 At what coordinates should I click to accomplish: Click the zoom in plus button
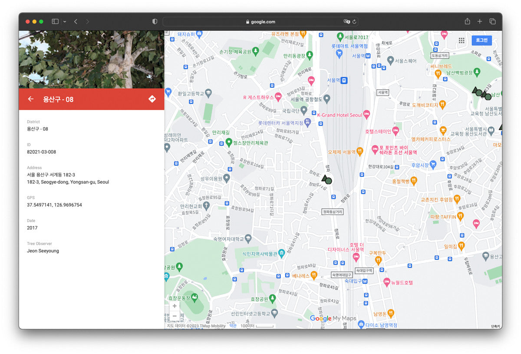(175, 306)
